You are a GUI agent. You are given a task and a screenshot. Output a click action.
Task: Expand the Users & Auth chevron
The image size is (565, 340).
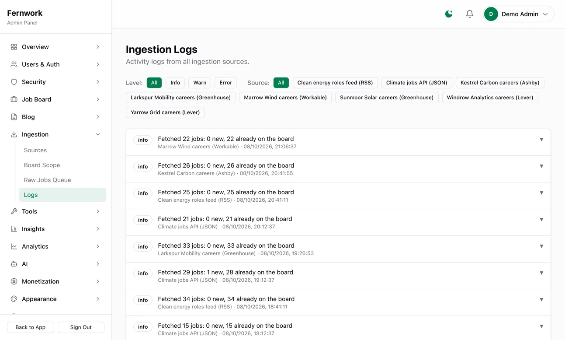click(x=98, y=64)
